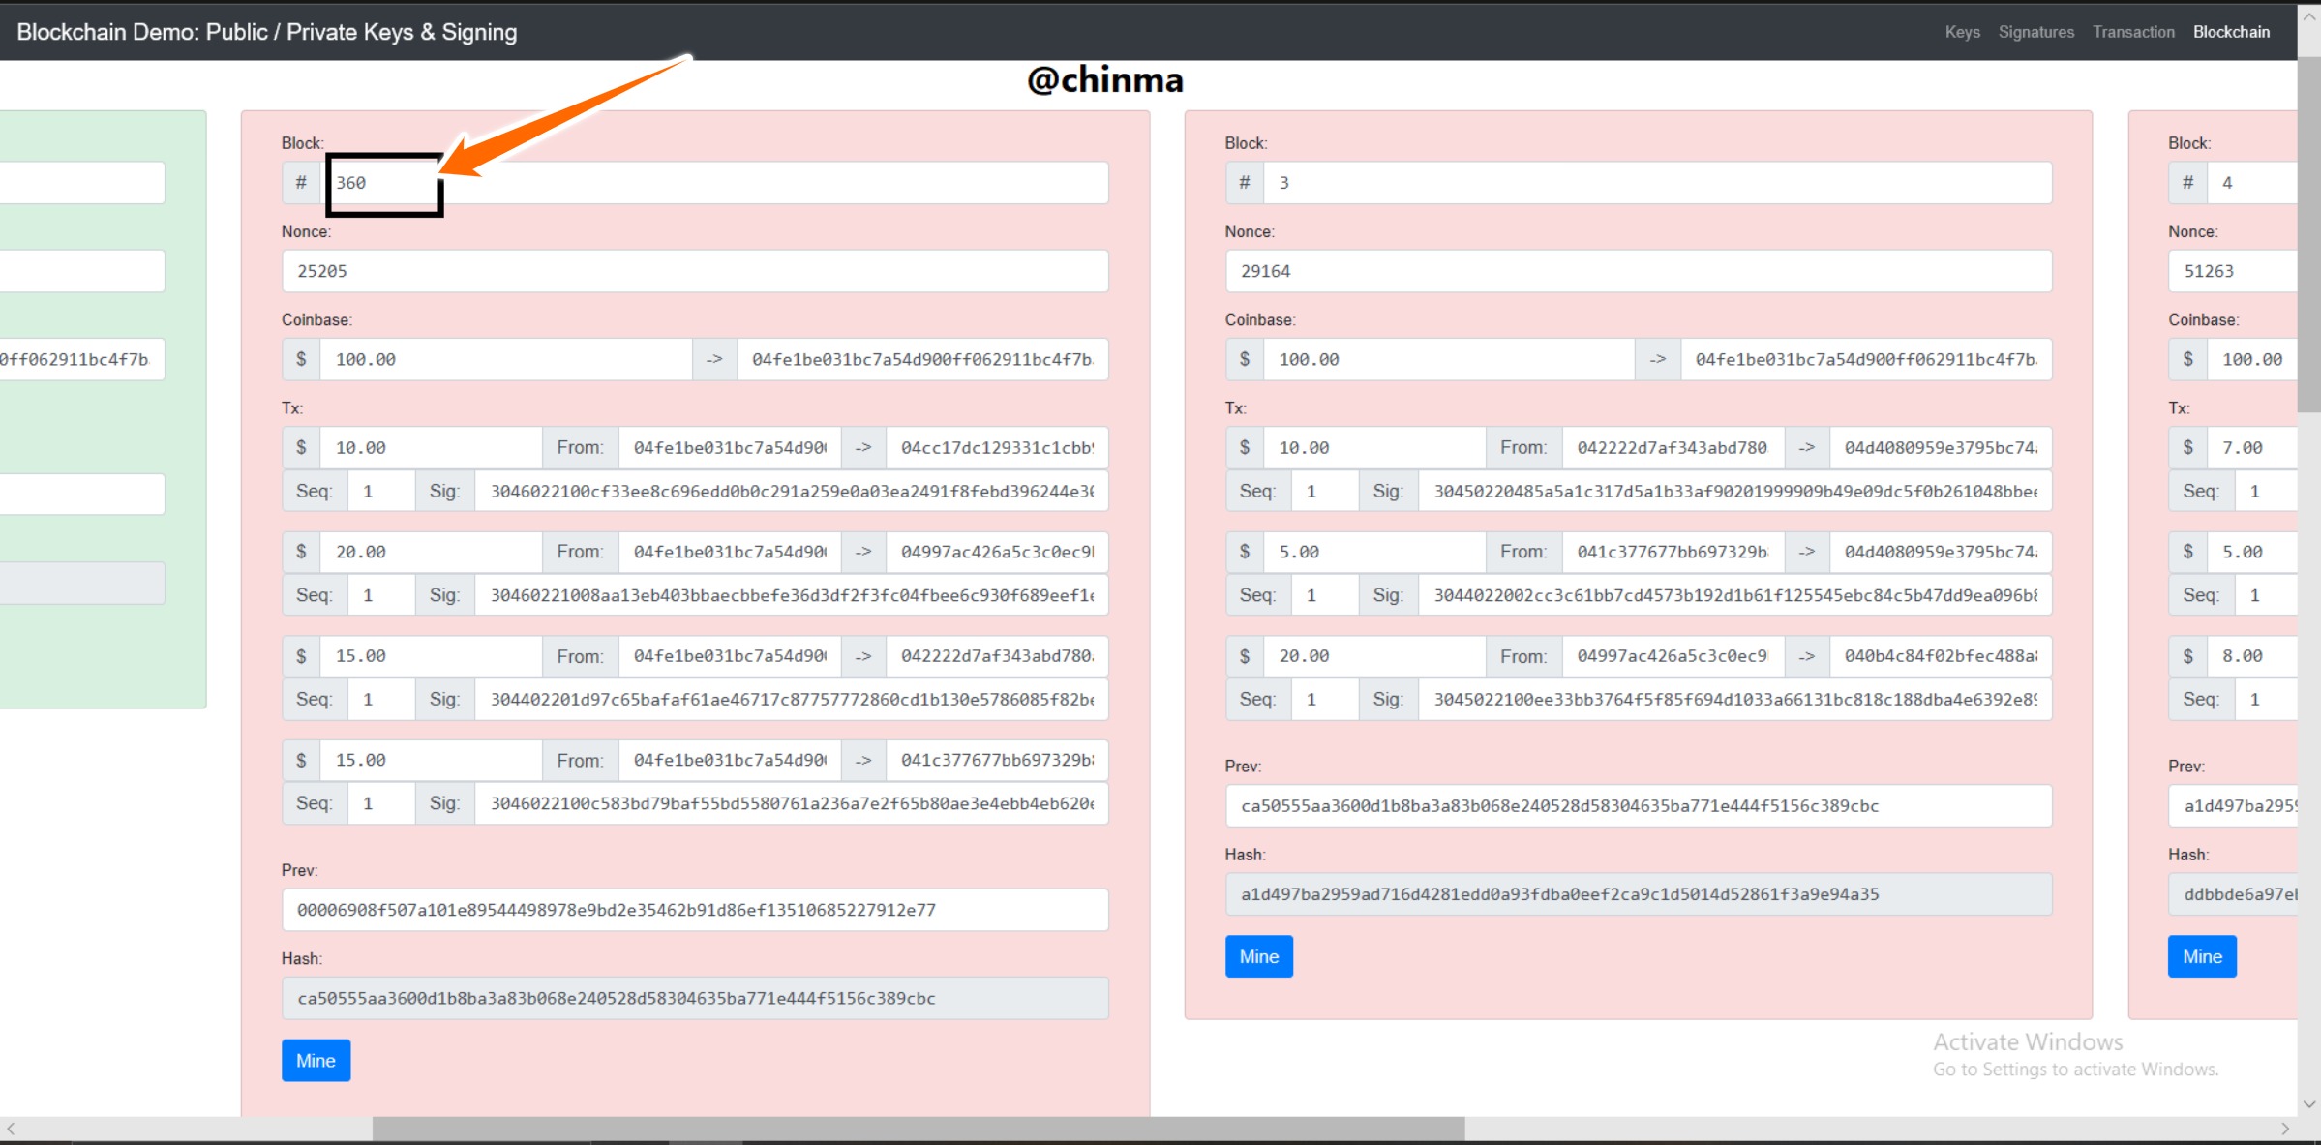Click the Mine button under block 360

(316, 1060)
